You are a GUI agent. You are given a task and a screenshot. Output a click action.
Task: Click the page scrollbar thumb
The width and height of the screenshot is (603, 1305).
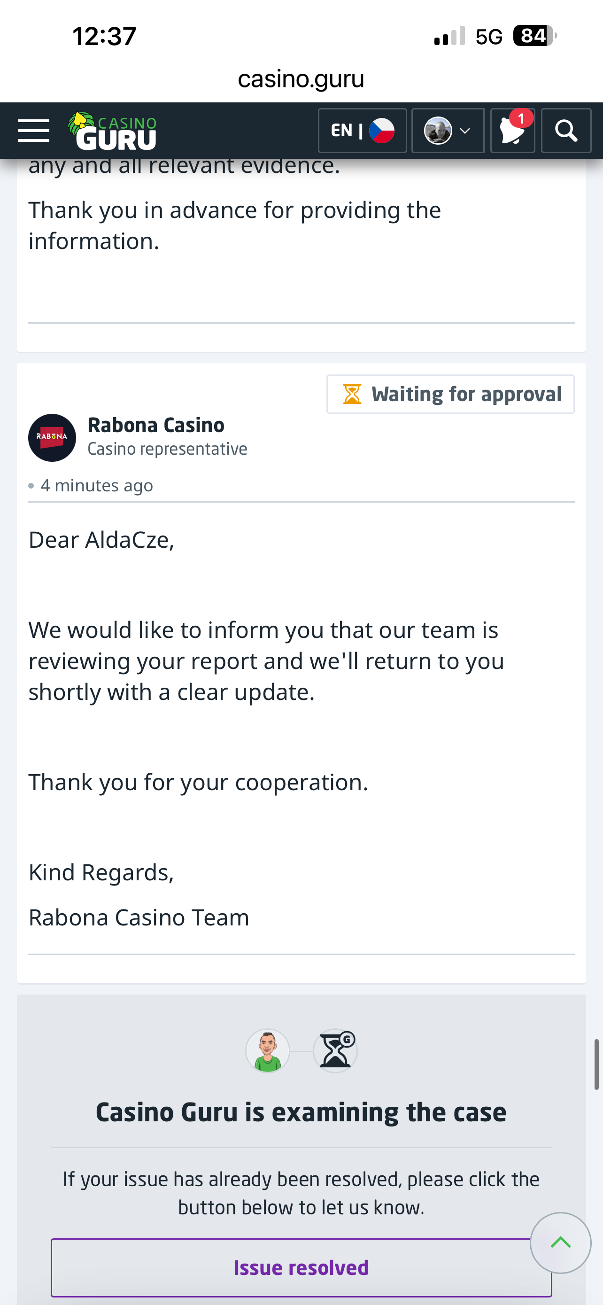coord(596,1064)
